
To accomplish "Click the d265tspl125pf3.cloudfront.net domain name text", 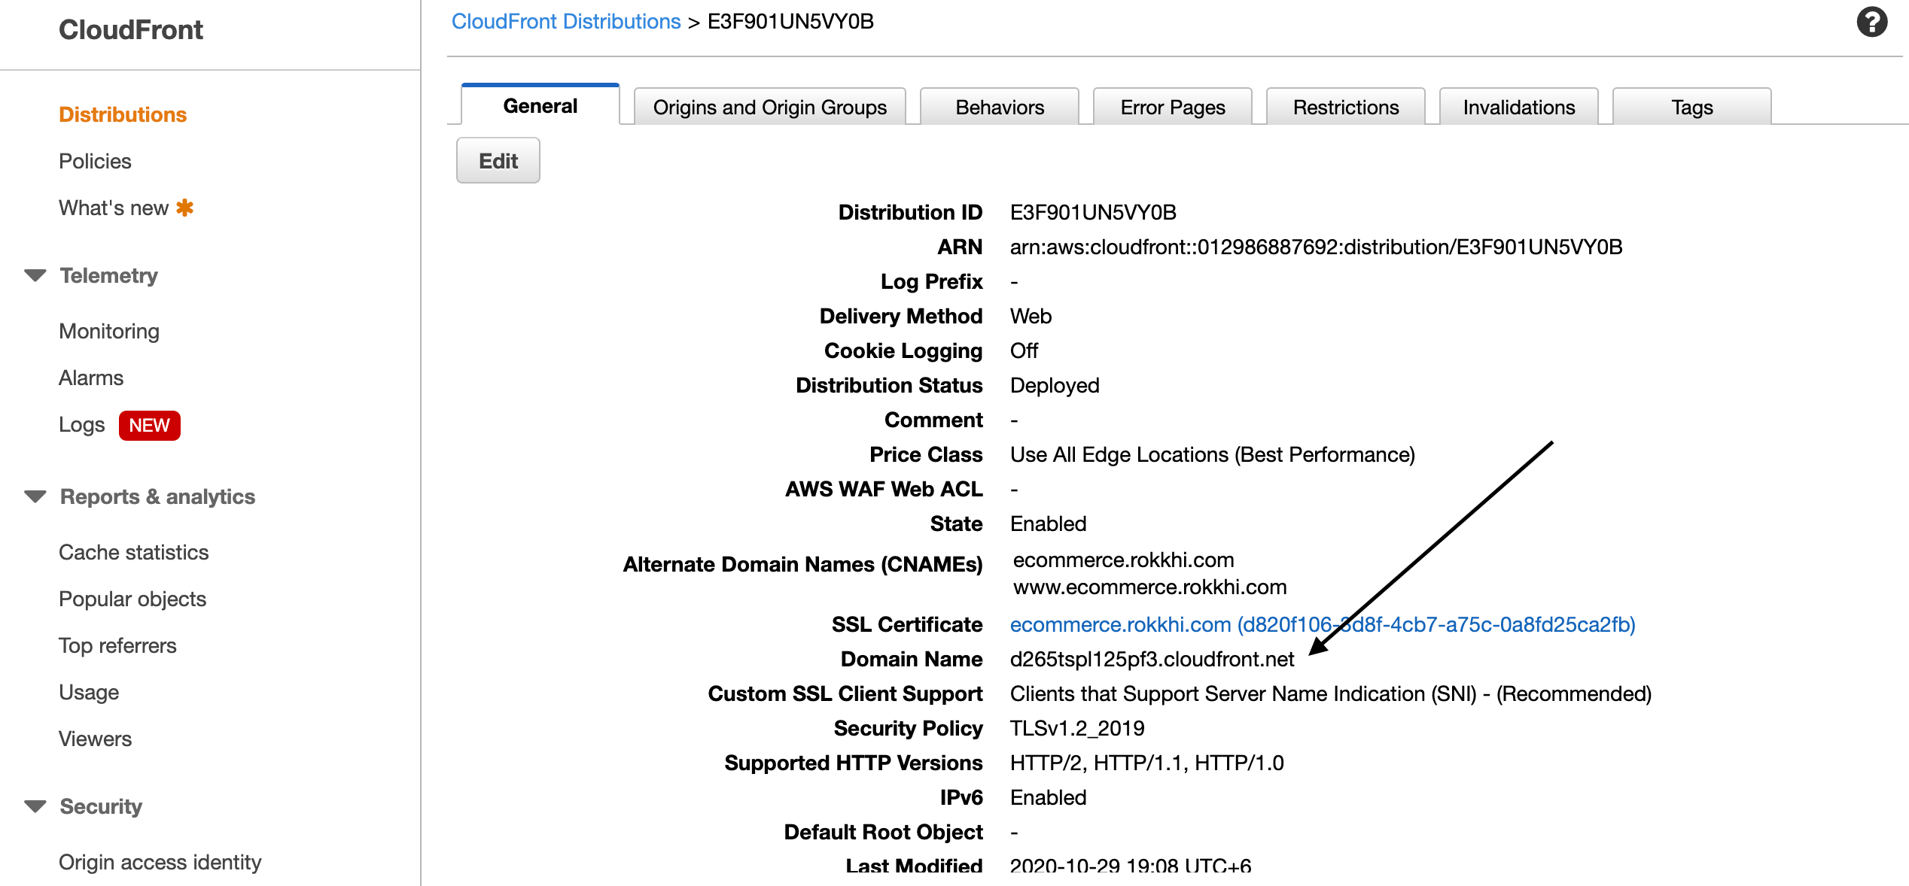I will tap(1152, 659).
